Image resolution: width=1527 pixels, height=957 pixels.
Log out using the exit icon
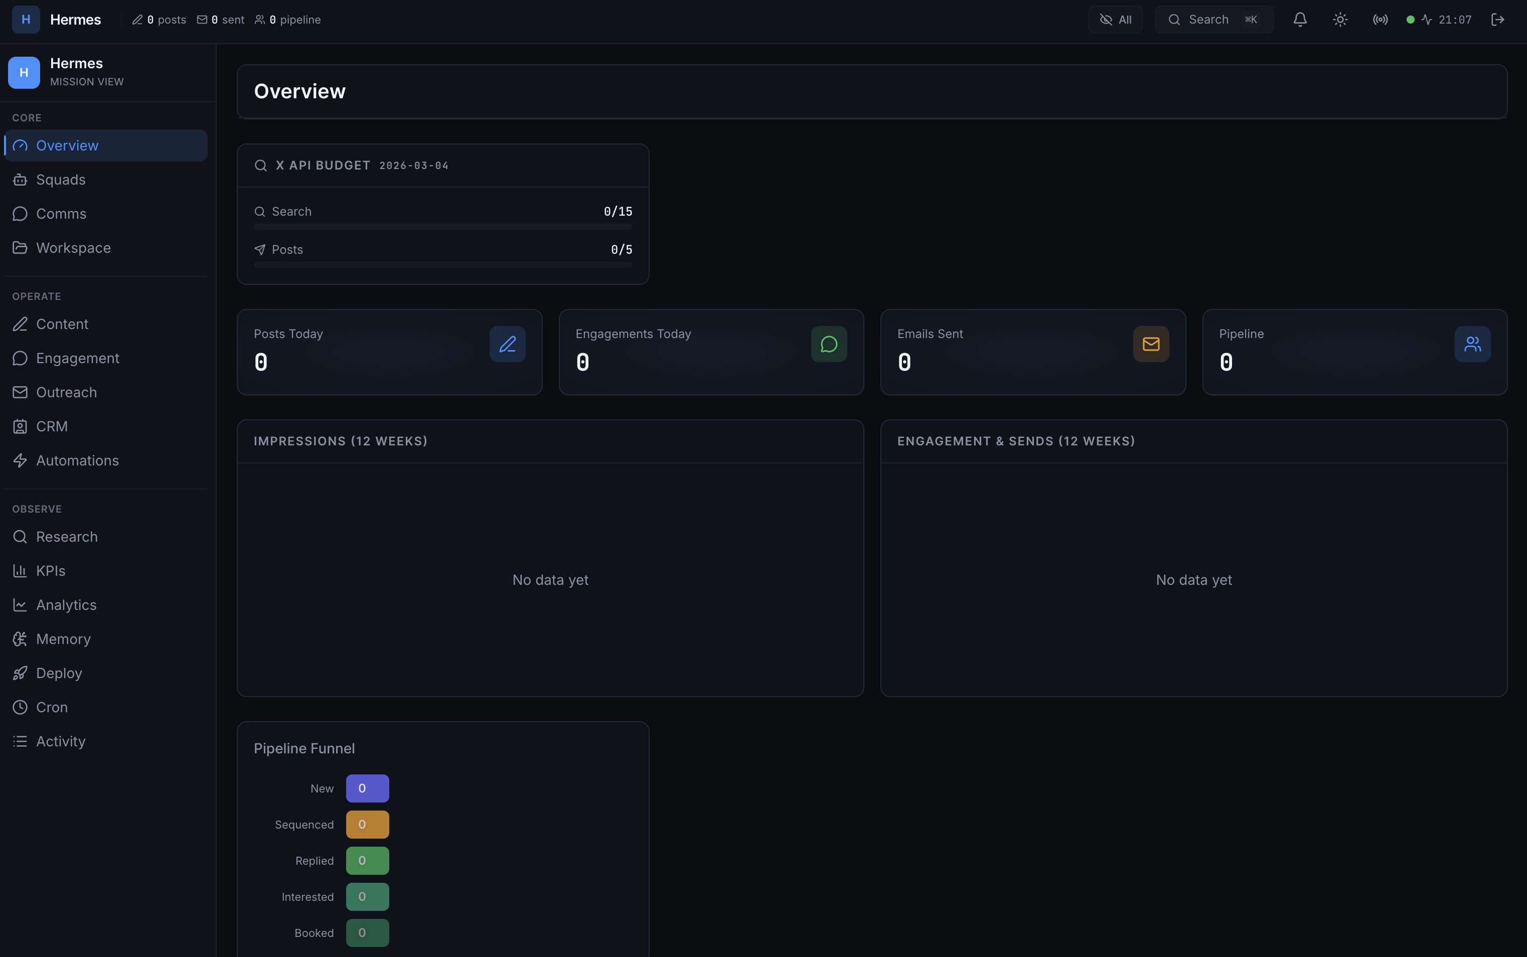coord(1497,20)
